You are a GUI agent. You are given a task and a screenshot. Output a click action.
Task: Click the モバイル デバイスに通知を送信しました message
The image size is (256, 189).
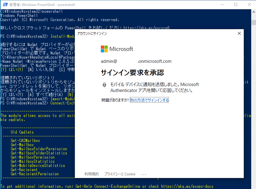click(155, 88)
